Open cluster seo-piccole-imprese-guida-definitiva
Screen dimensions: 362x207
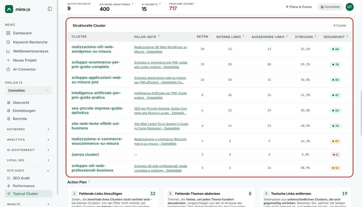tap(98, 110)
